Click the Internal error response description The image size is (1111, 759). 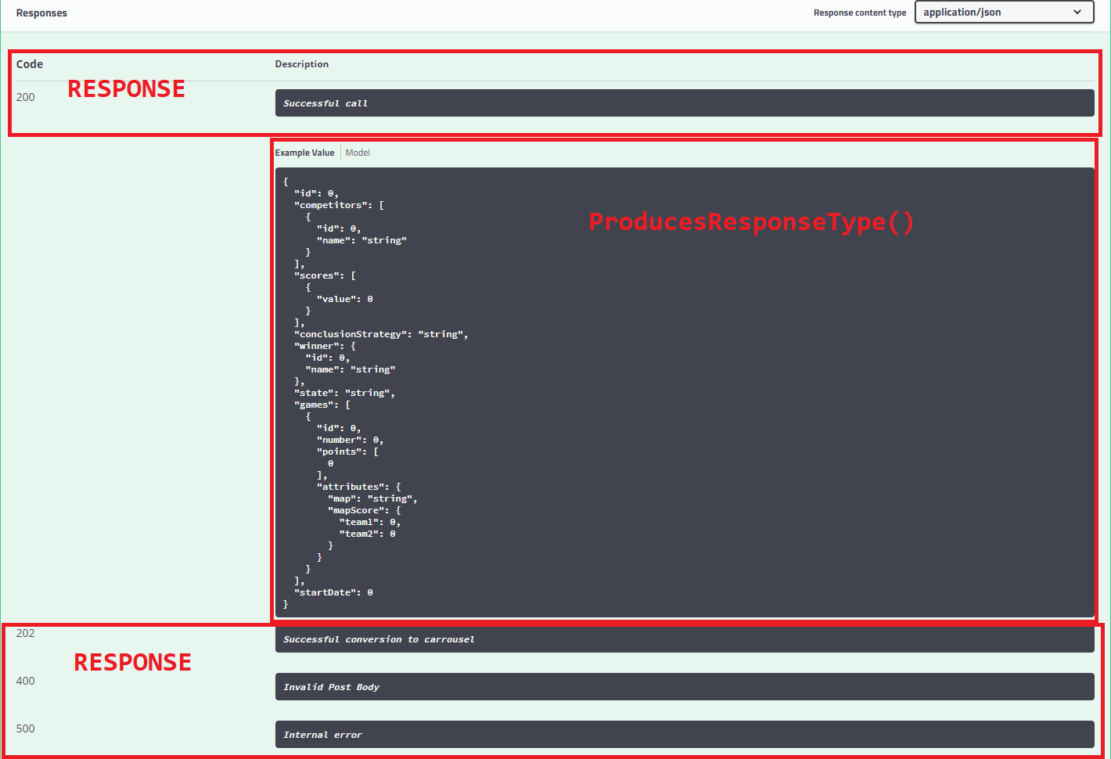click(x=685, y=734)
